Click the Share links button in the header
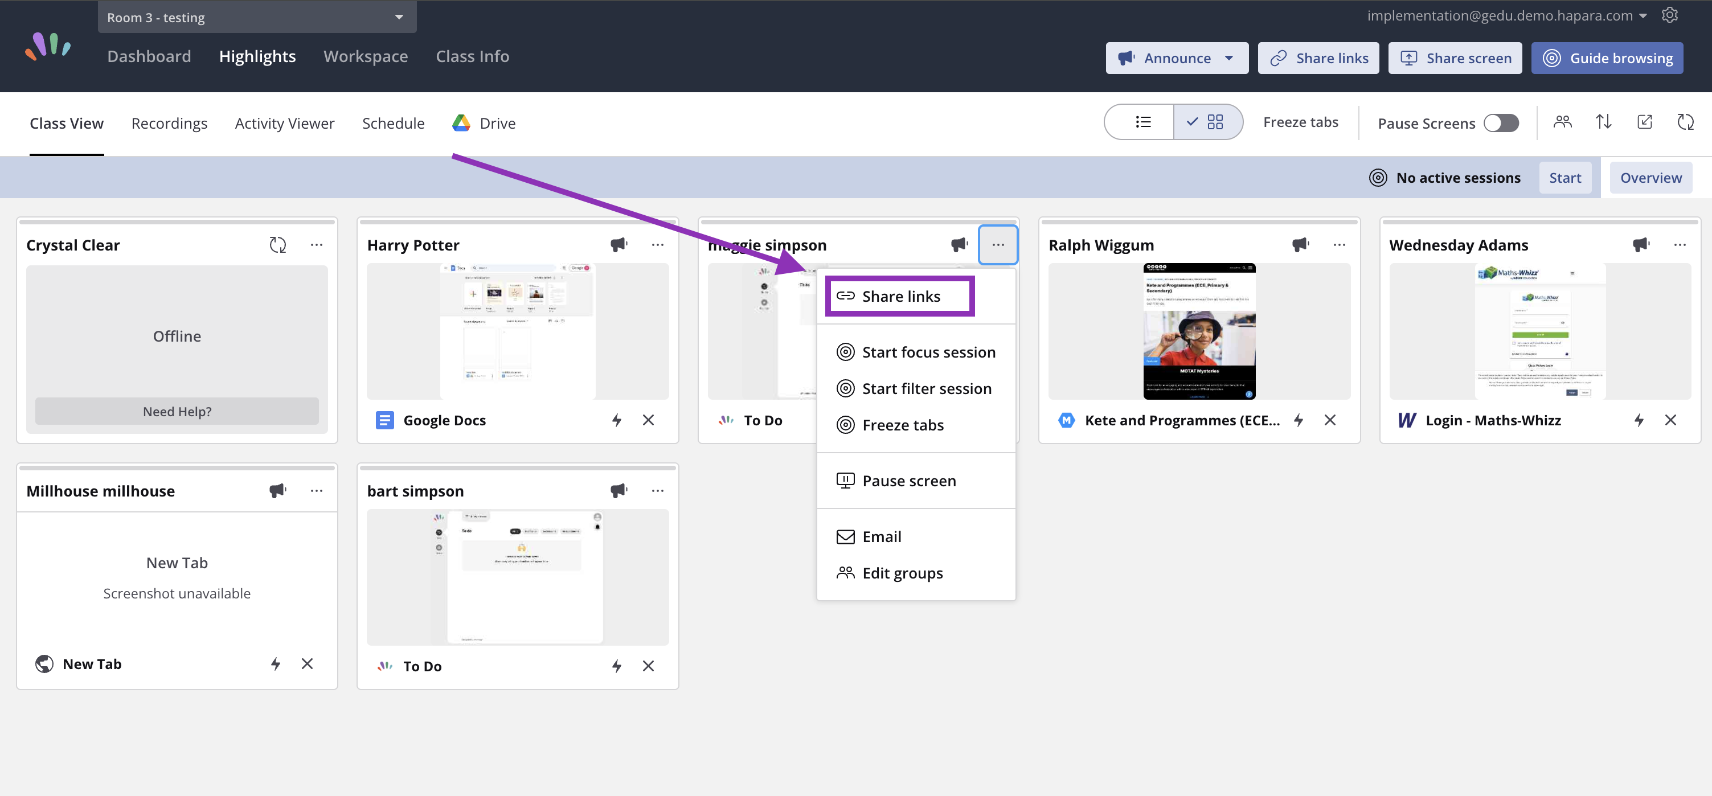This screenshot has height=796, width=1712. coord(1318,58)
